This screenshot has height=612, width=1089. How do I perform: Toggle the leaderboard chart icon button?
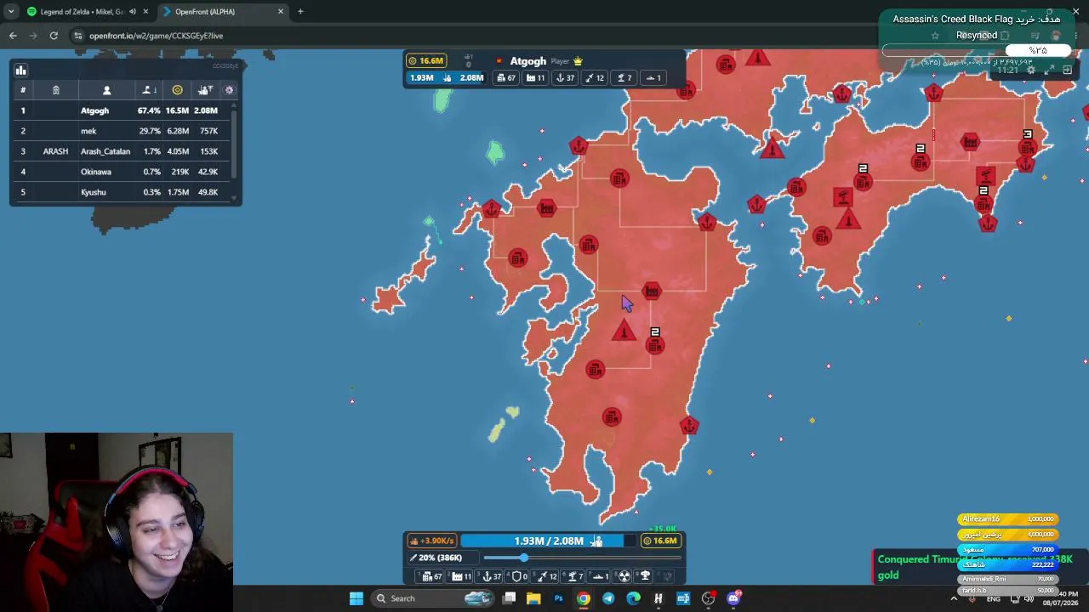coord(20,71)
